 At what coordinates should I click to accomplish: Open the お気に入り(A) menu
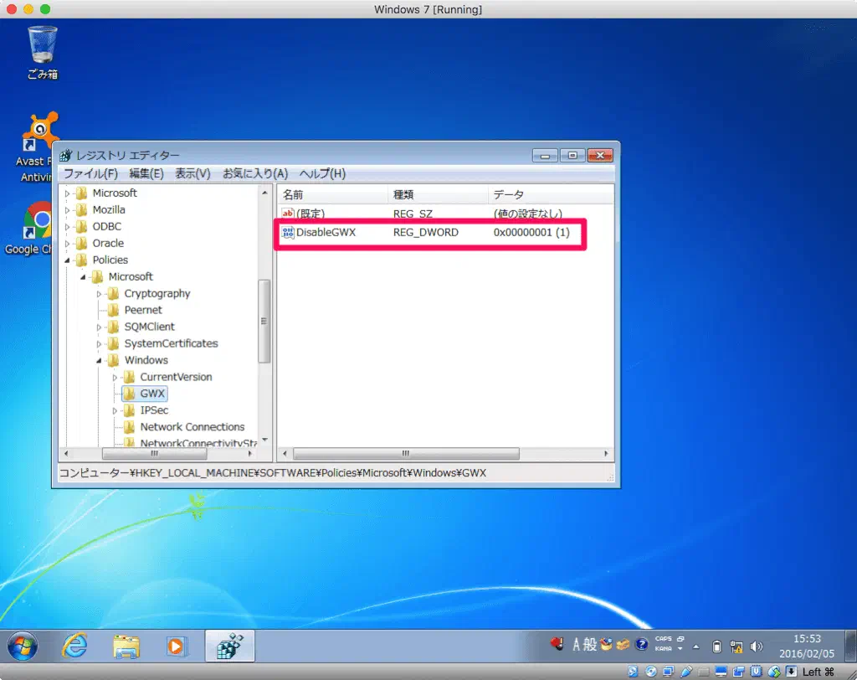254,173
